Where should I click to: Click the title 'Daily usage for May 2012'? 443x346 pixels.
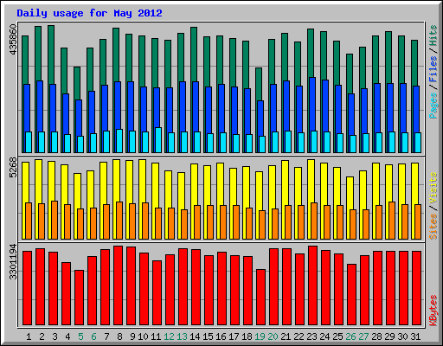(x=89, y=13)
